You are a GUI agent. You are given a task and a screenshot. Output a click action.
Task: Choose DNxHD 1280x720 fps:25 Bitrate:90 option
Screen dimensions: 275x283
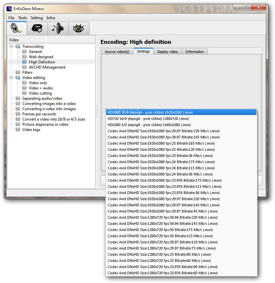181,254
